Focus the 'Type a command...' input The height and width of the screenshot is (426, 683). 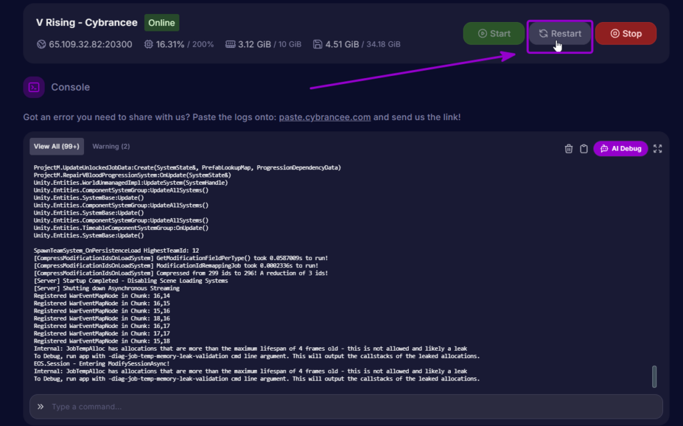tap(346, 407)
